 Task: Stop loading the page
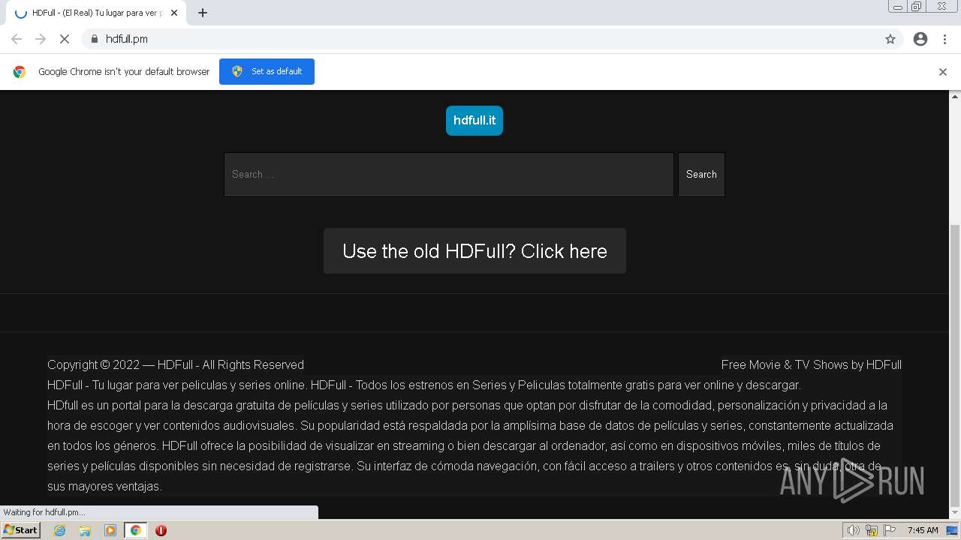tap(65, 39)
